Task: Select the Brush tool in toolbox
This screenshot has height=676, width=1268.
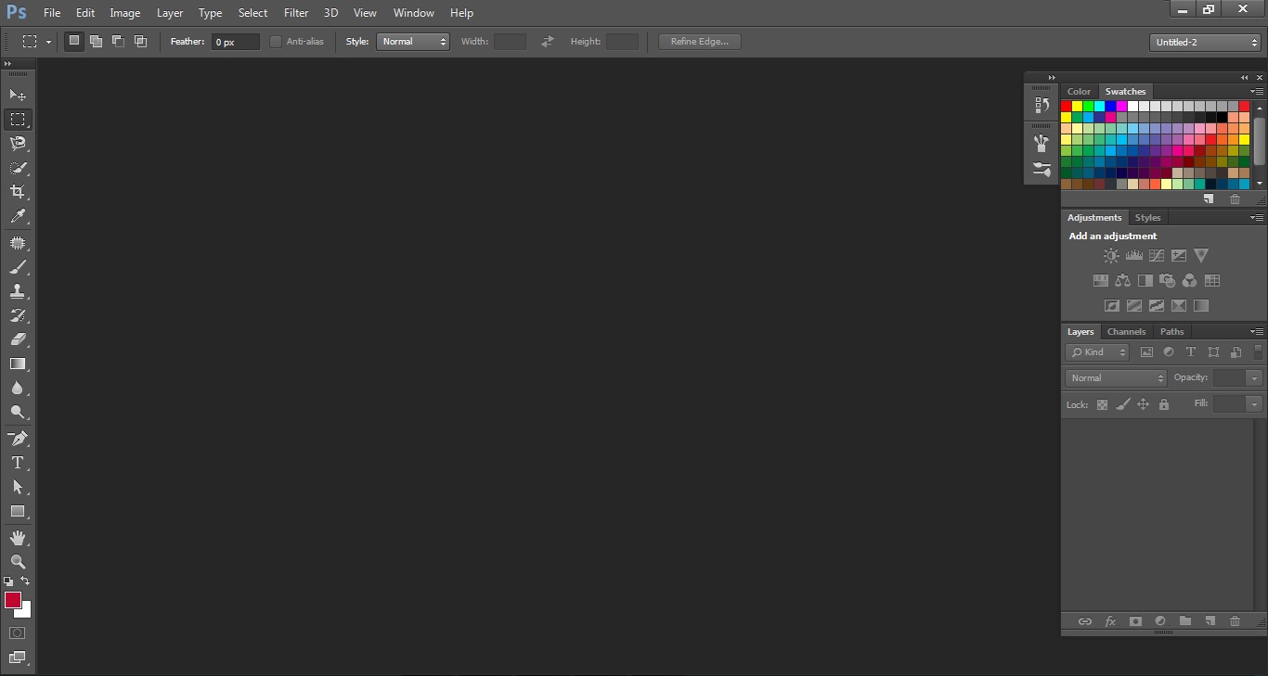Action: [x=18, y=267]
